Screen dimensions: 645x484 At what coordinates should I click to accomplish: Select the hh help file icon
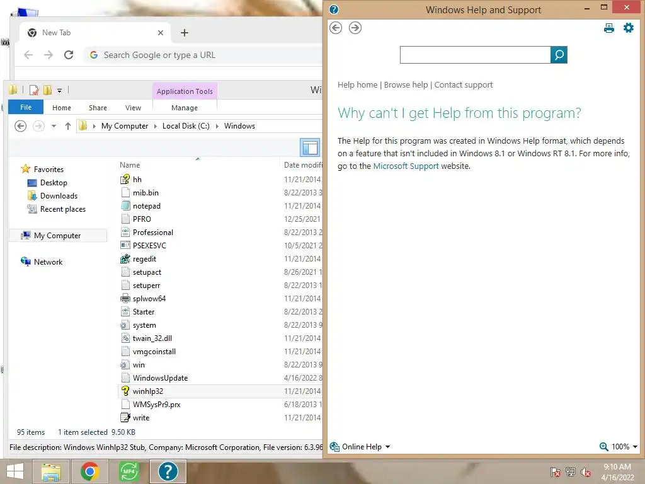125,180
